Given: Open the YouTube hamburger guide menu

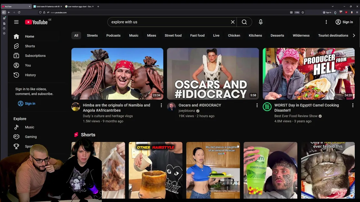Looking at the screenshot, I should 16,22.
